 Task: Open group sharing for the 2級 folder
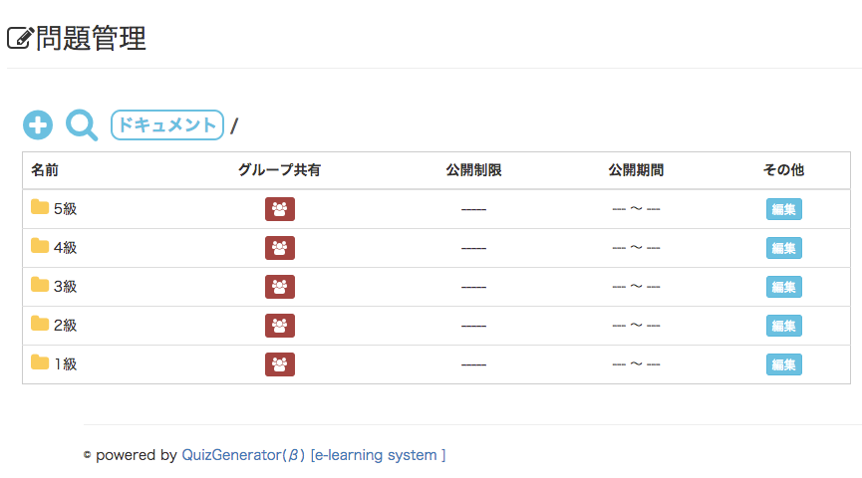point(280,326)
